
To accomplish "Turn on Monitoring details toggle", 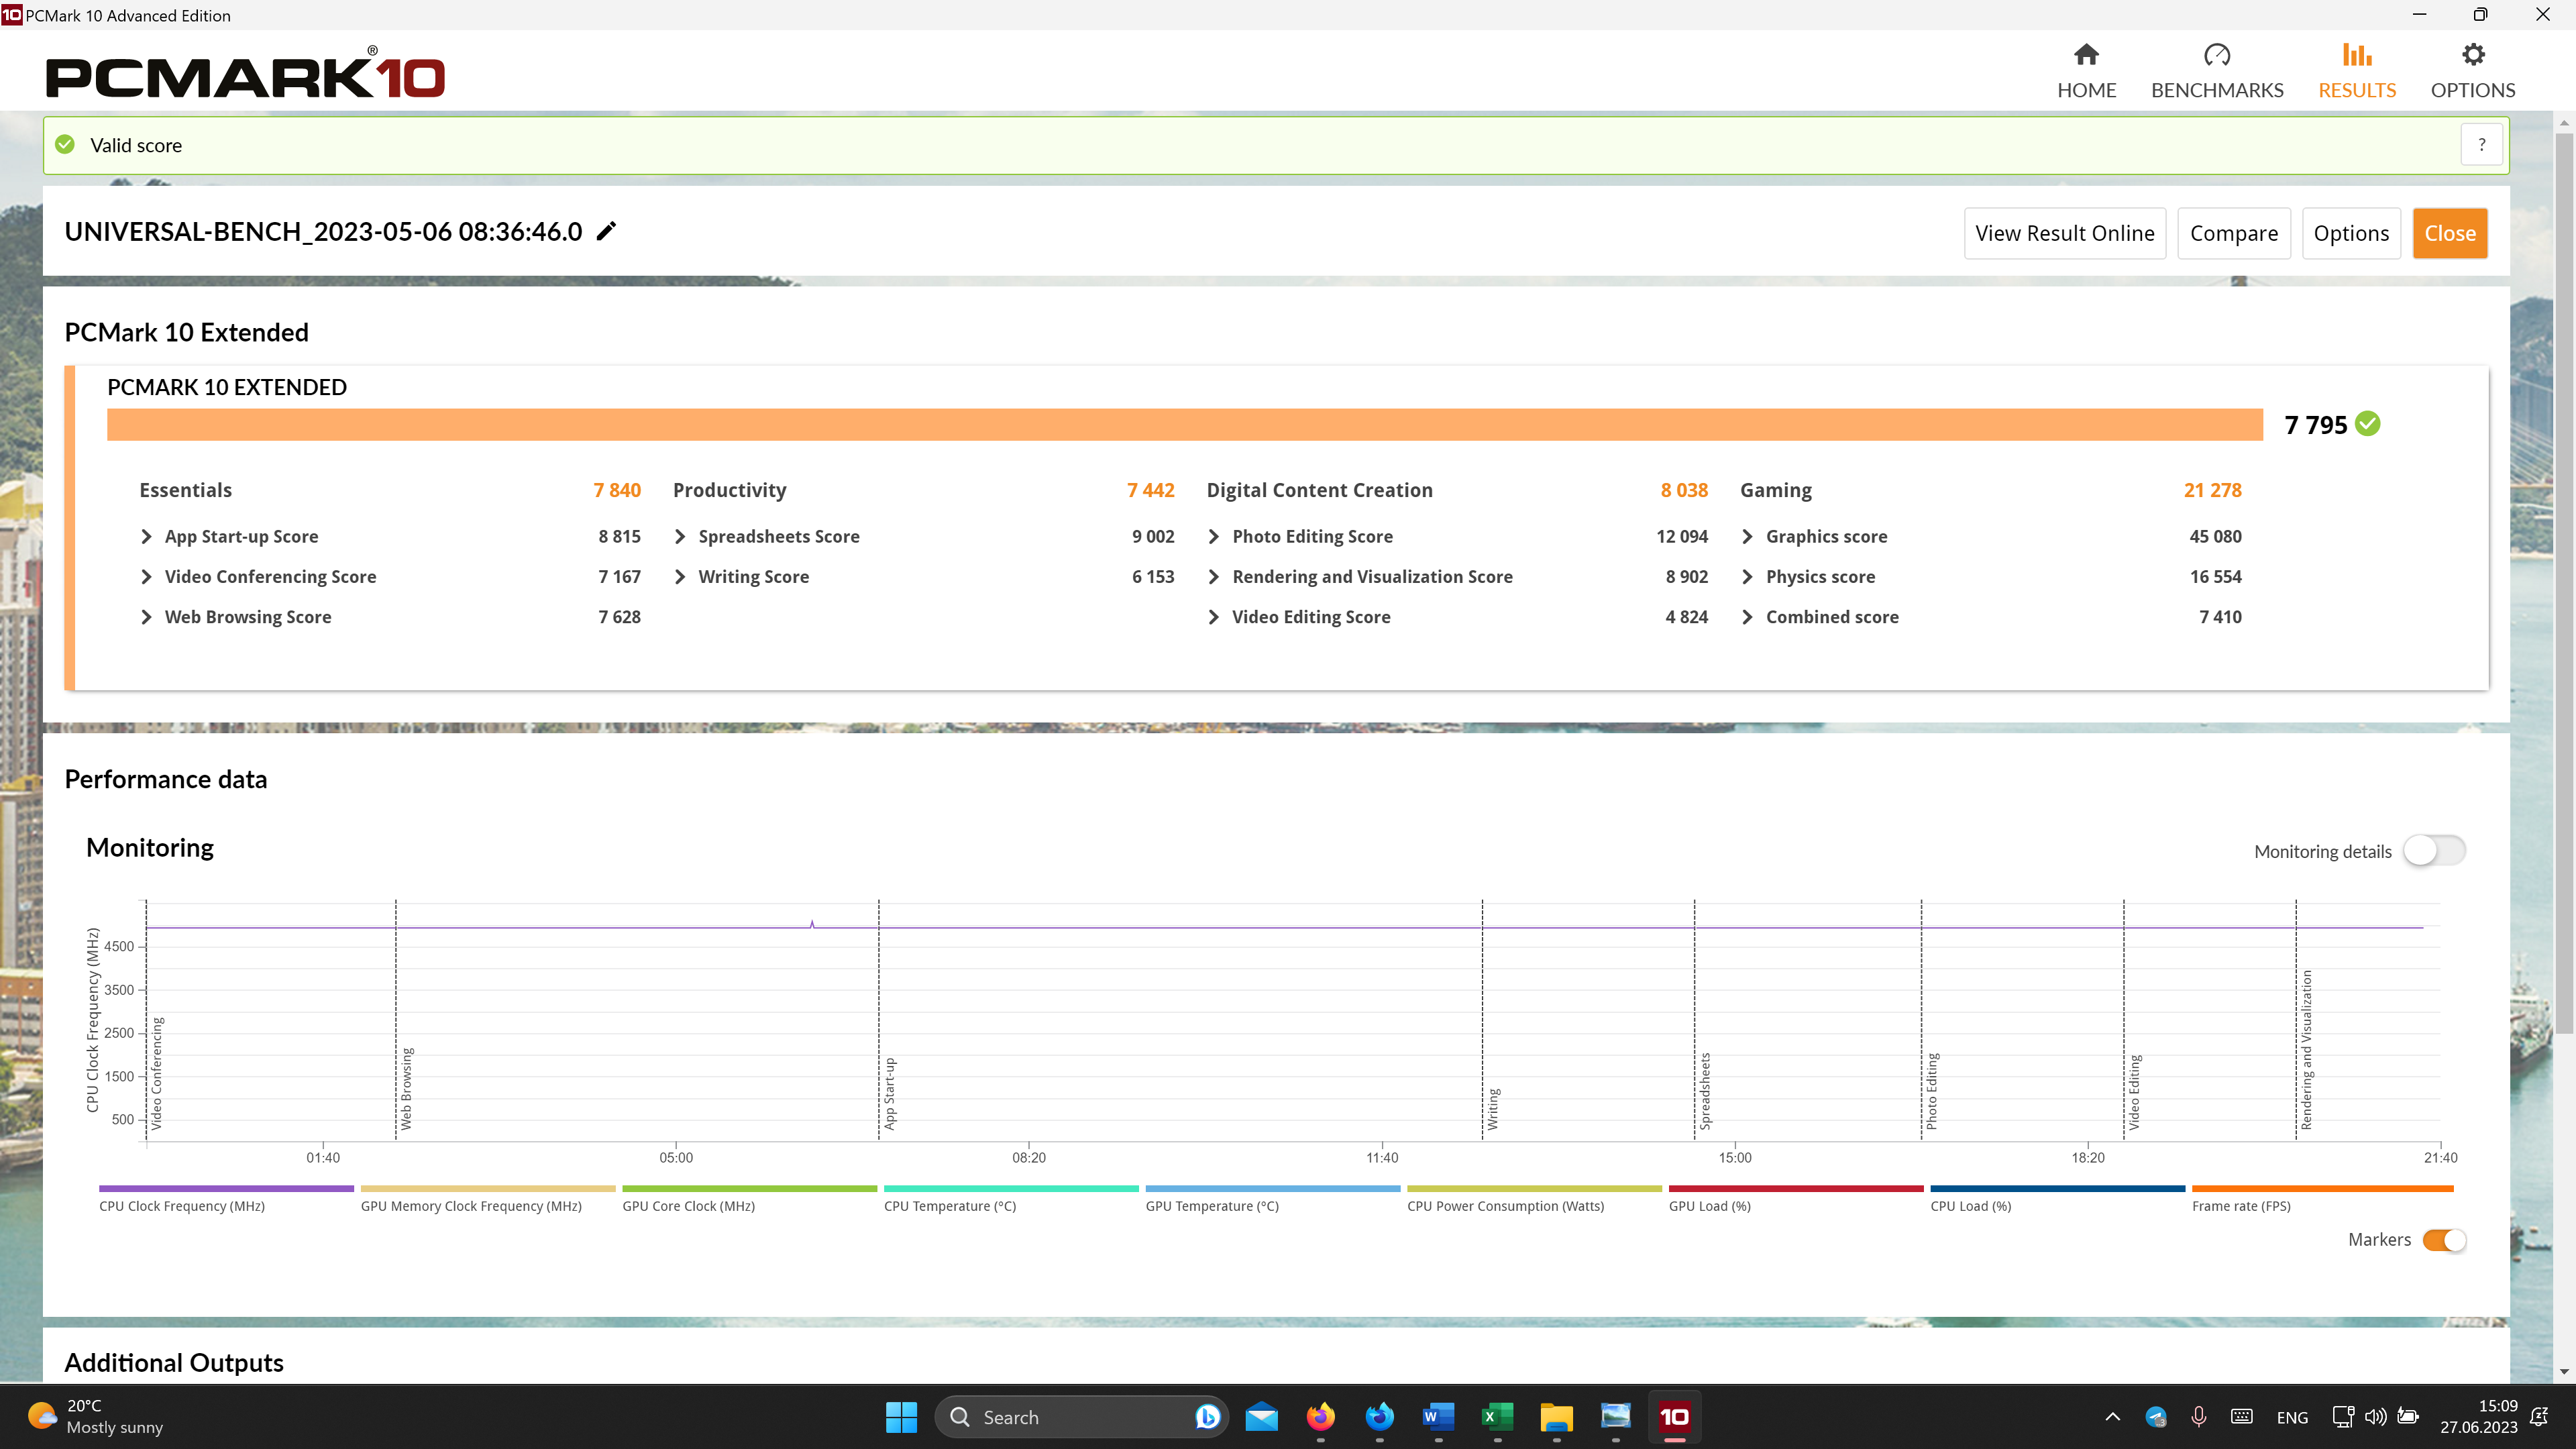I will pos(2434,851).
